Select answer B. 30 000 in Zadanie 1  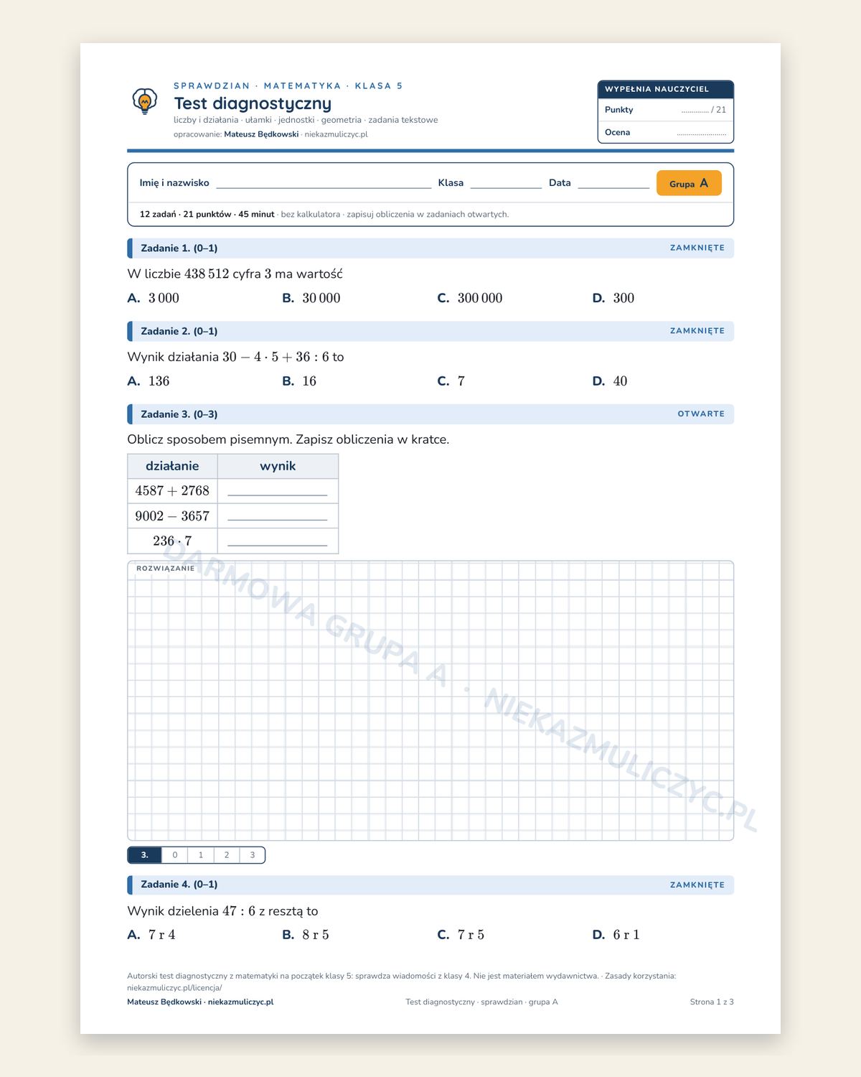pos(311,298)
